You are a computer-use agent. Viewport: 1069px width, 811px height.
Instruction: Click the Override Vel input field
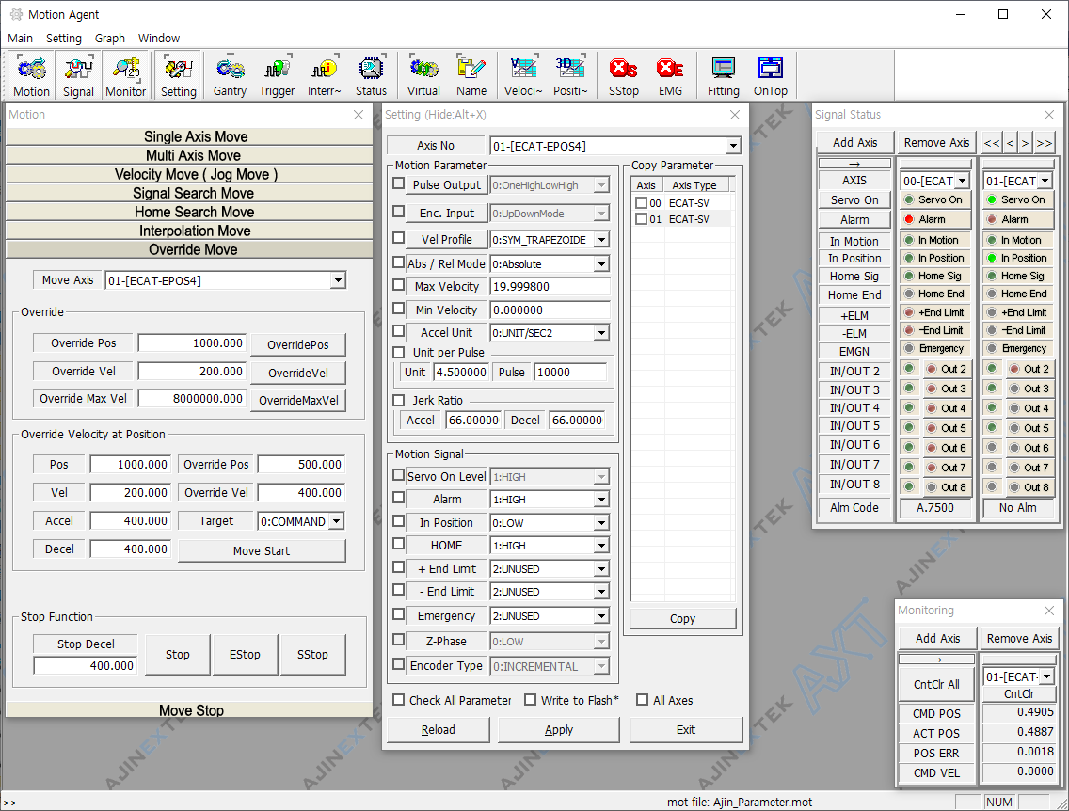pos(192,372)
